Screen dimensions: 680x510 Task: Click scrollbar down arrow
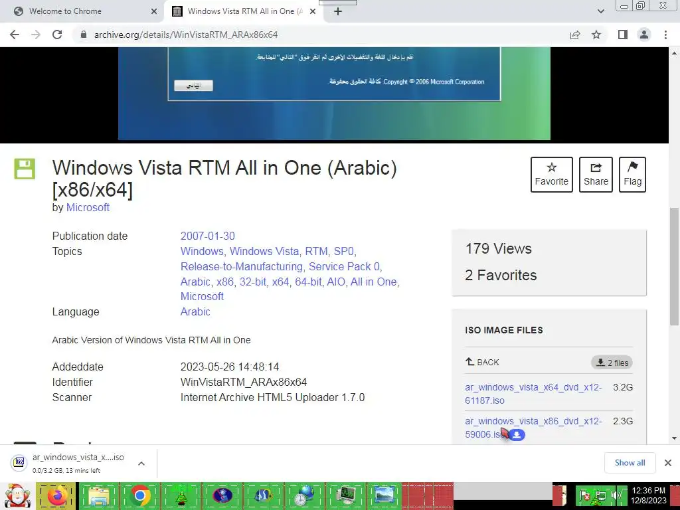click(675, 438)
